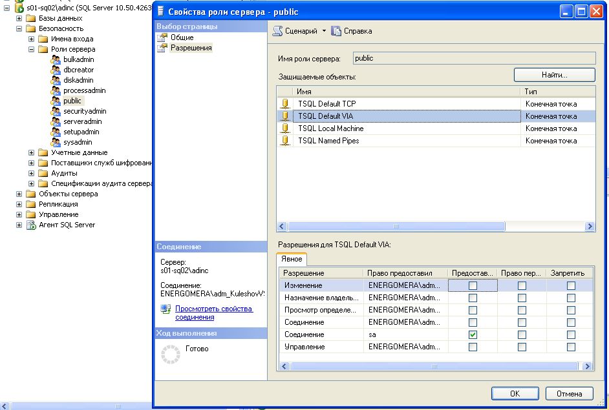
Task: Open the Сценарий dropdown arrow
Action: (324, 31)
